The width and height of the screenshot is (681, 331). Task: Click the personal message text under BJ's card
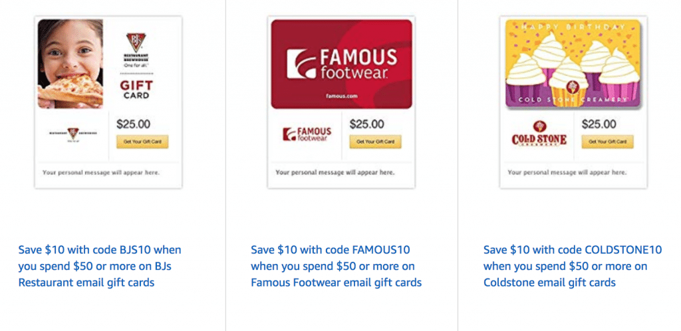point(101,173)
